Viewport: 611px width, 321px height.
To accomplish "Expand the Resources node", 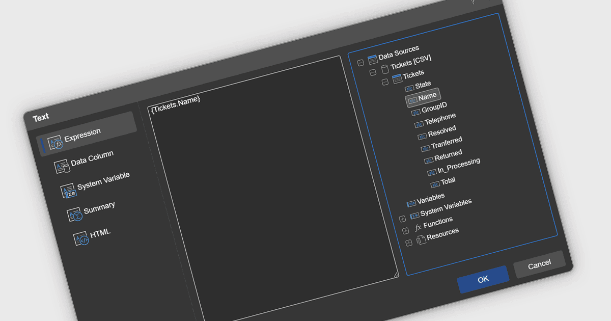I will 409,243.
